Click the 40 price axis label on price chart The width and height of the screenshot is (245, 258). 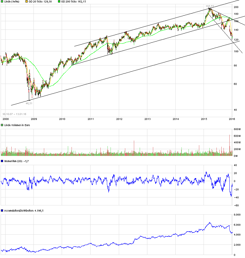(235, 110)
